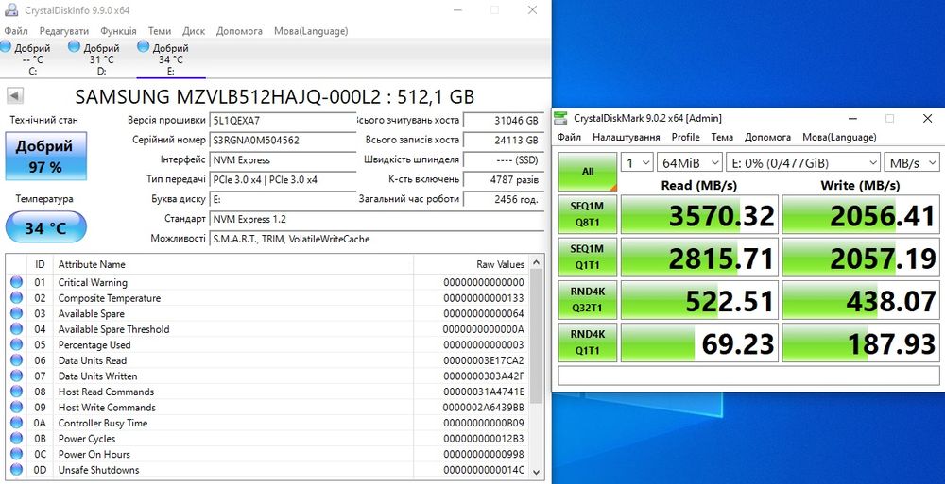Click the ID column header
The image size is (945, 484).
click(40, 264)
